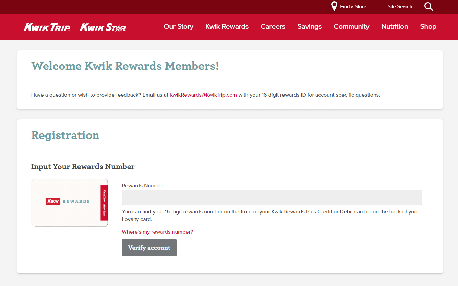Go to the Careers menu item

pyautogui.click(x=273, y=27)
